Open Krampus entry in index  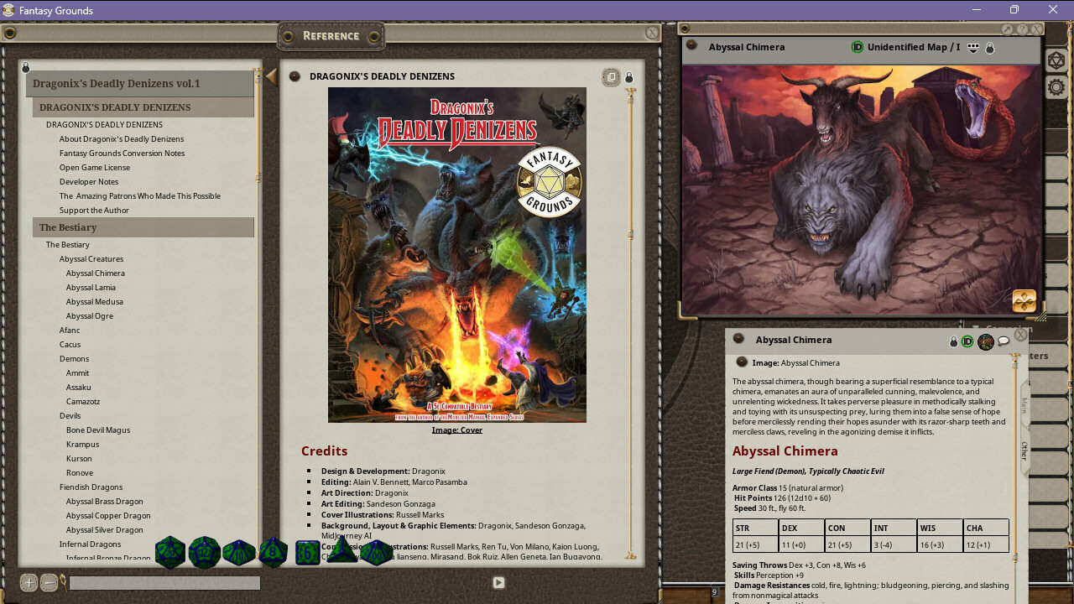coord(83,445)
